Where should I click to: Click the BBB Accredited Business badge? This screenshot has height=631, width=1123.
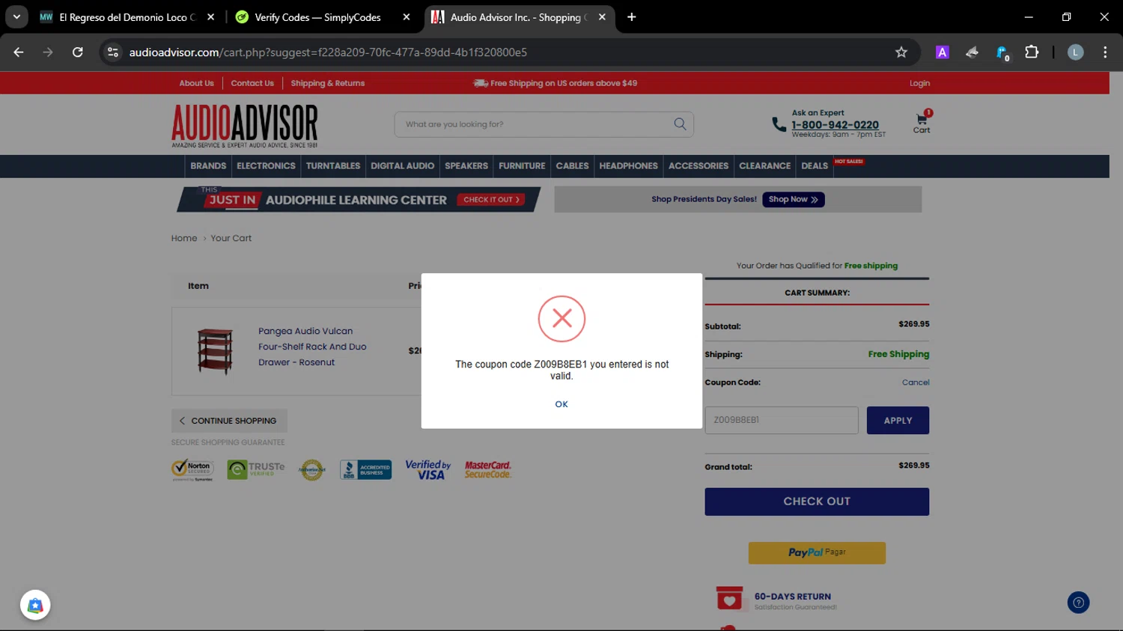tap(365, 469)
